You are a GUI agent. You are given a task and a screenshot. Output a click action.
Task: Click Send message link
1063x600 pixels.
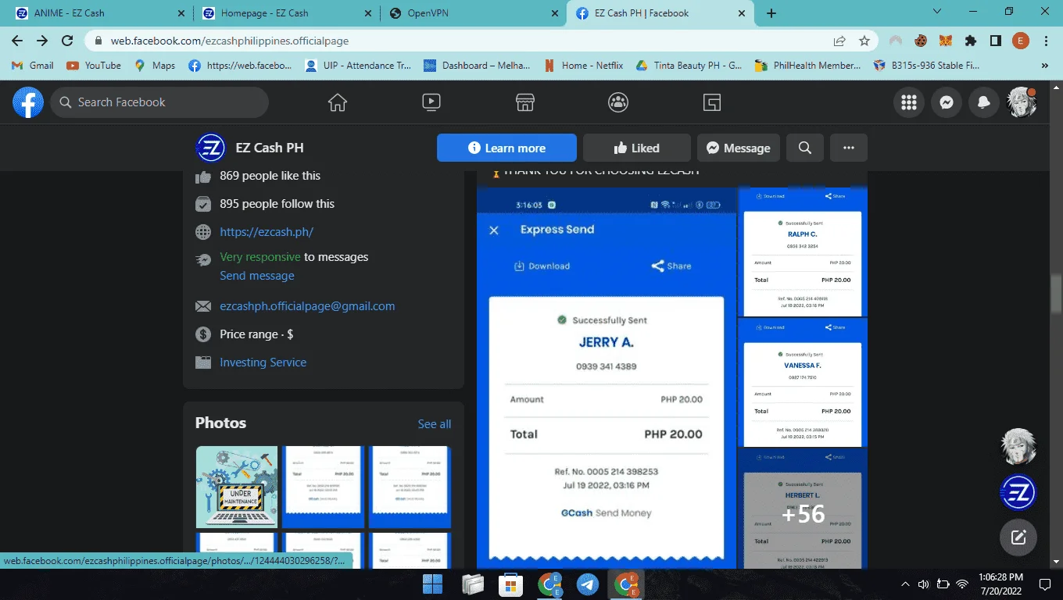click(x=257, y=276)
